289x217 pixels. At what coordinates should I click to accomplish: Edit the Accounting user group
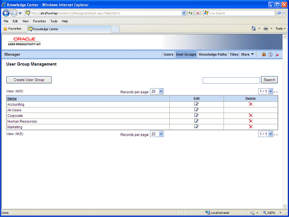196,104
